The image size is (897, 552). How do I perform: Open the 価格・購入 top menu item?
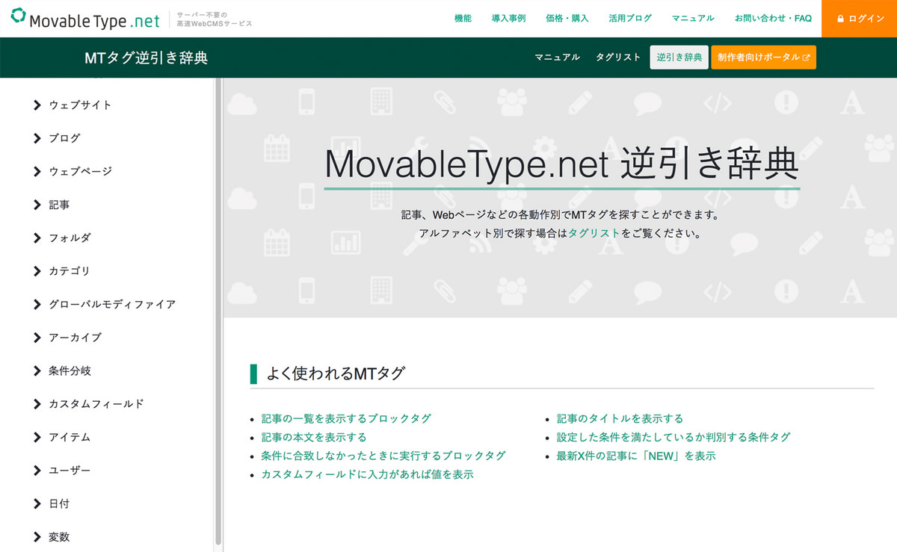[x=567, y=19]
